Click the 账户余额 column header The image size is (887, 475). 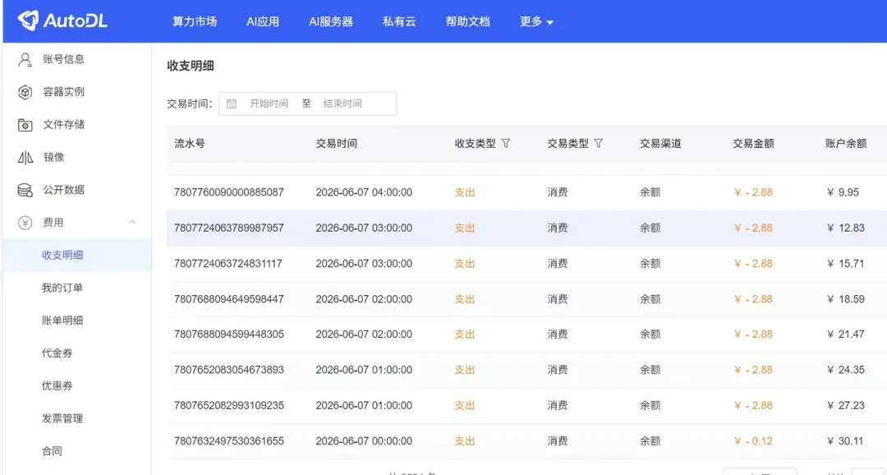coord(846,143)
